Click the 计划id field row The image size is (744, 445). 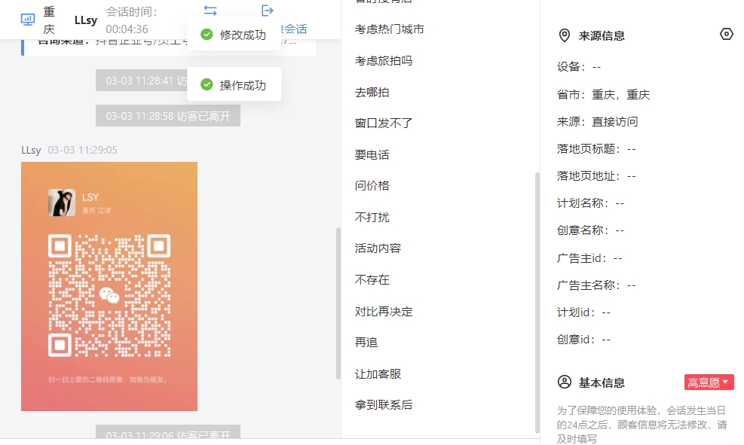(583, 312)
